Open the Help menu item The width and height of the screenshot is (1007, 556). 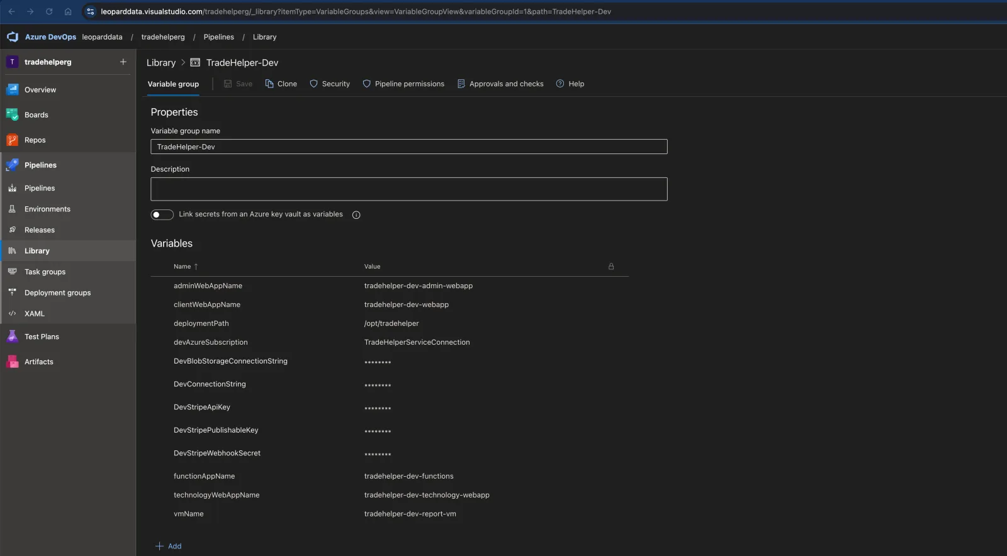click(x=570, y=84)
